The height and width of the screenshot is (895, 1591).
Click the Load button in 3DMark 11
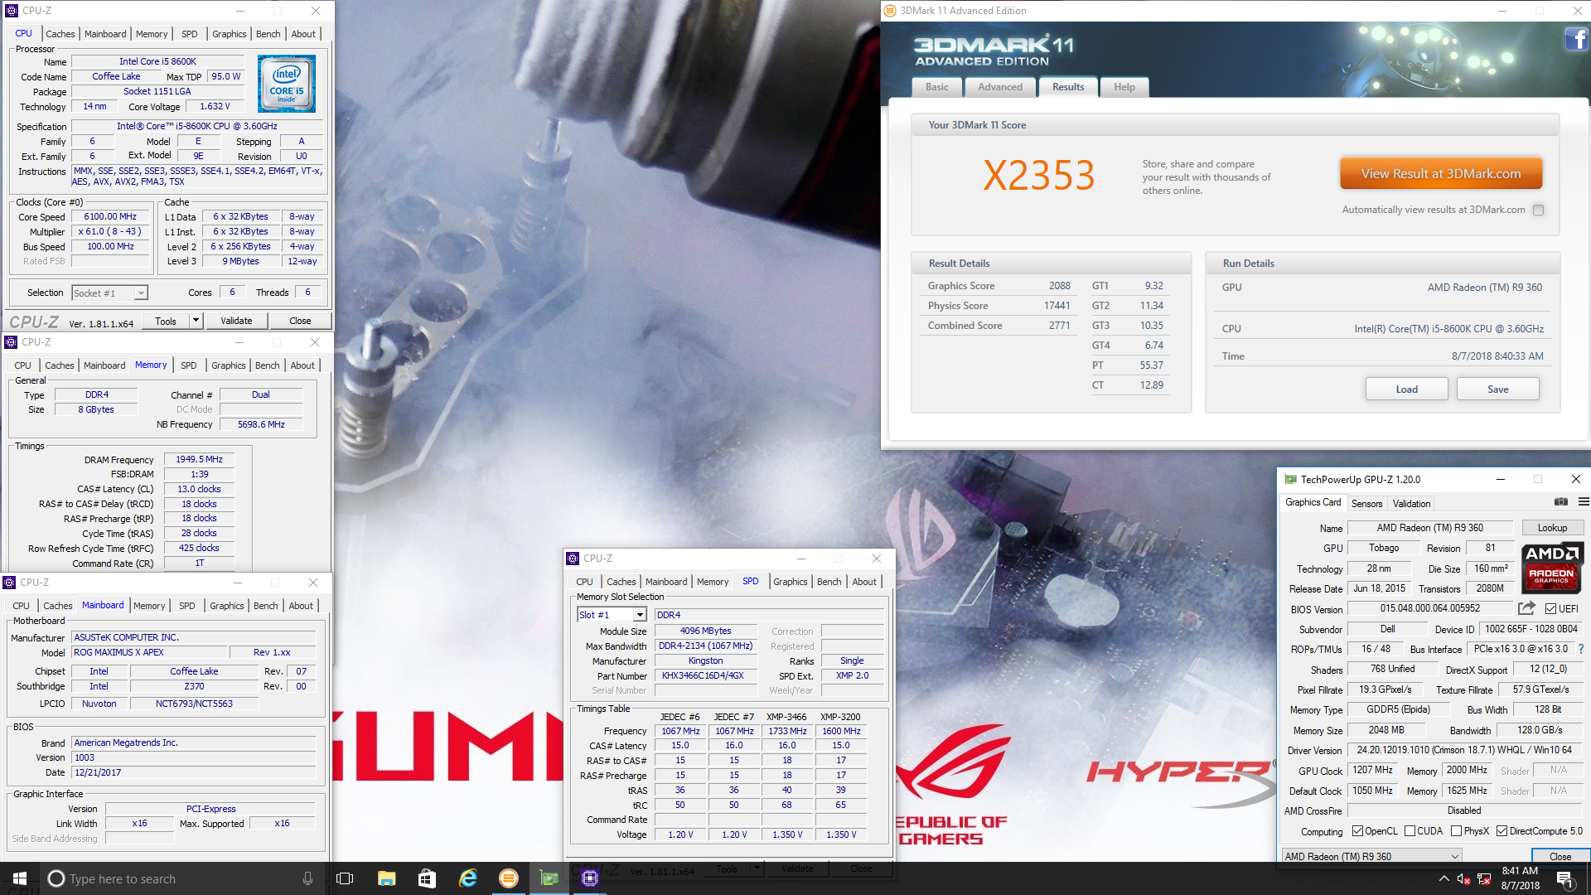(x=1407, y=389)
